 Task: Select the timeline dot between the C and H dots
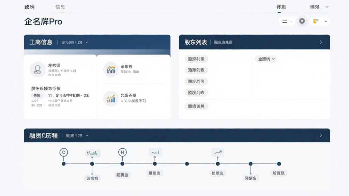click(x=92, y=164)
